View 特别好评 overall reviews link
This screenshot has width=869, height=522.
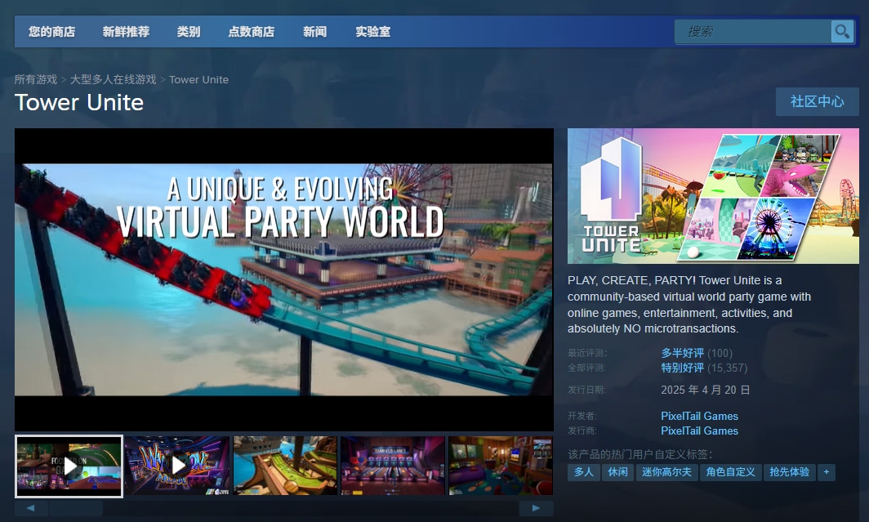coord(683,368)
